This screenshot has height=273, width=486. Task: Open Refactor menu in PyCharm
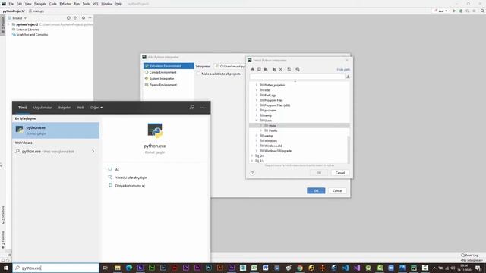pos(65,4)
